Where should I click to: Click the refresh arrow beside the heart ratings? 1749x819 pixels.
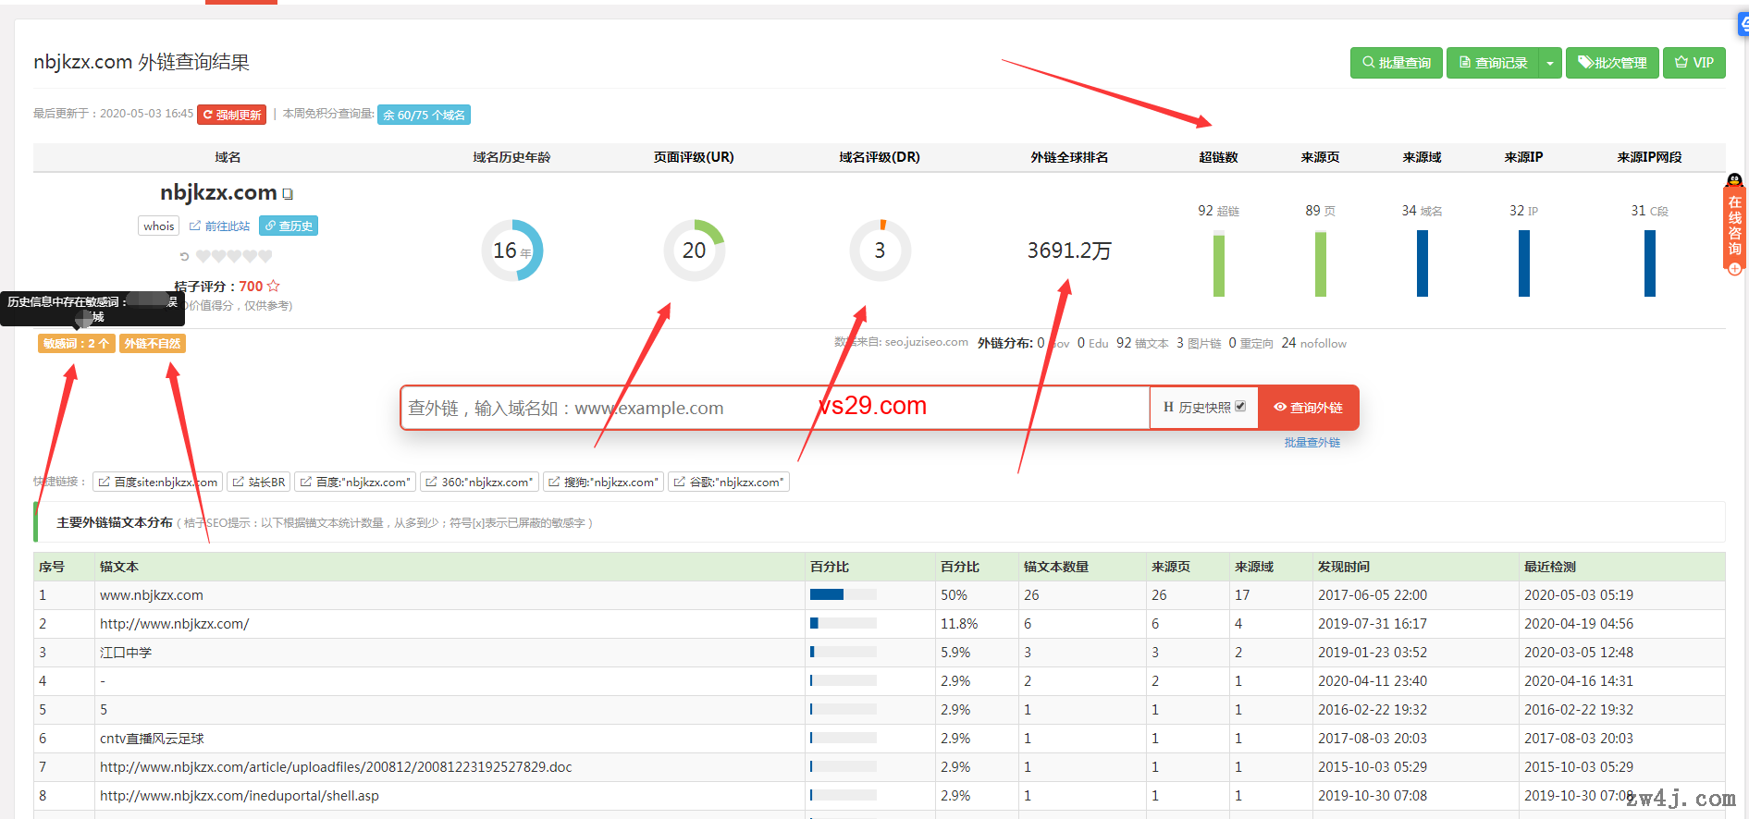click(x=184, y=256)
